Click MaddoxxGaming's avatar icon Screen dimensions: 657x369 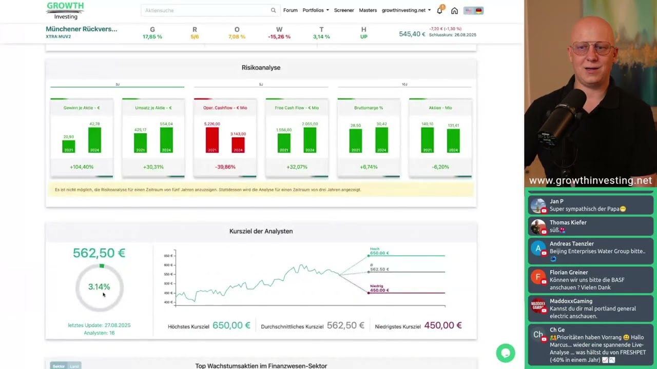point(538,306)
